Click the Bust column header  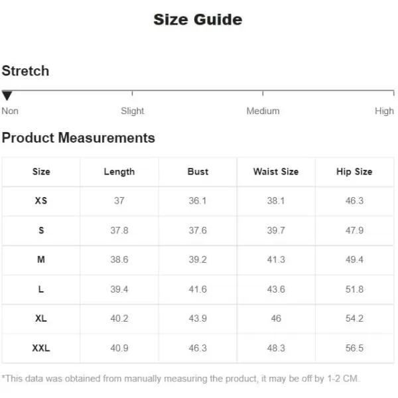pos(198,172)
